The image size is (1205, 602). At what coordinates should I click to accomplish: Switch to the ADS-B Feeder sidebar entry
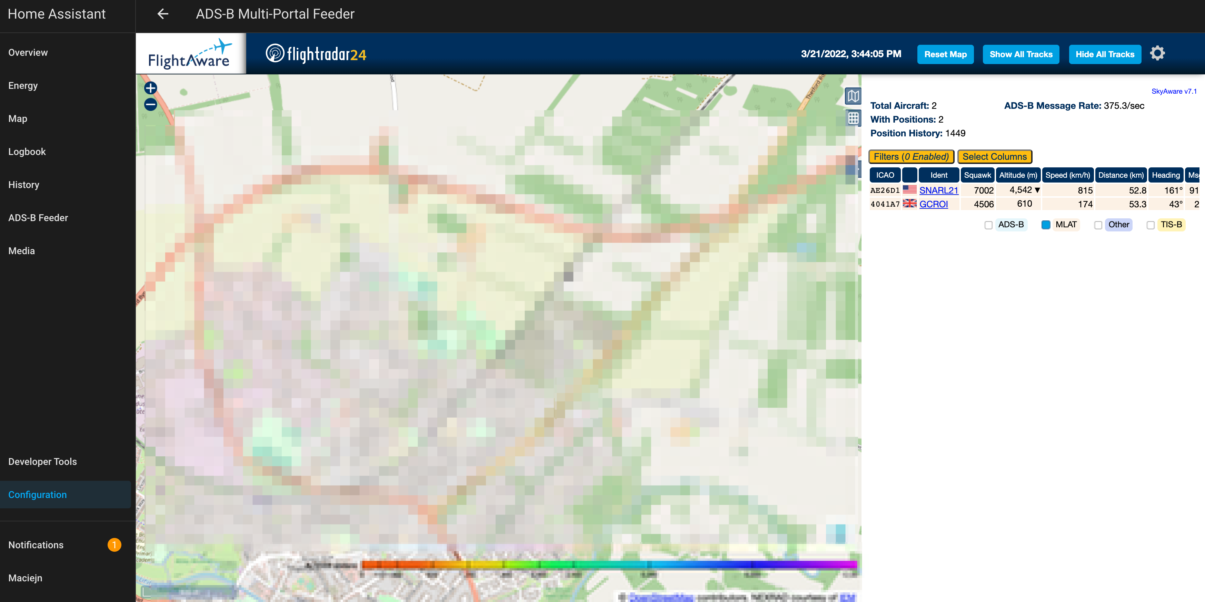(38, 218)
